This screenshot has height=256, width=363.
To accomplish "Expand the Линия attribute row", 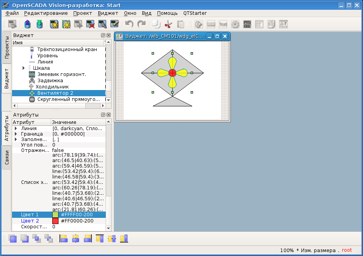I will click(16, 129).
